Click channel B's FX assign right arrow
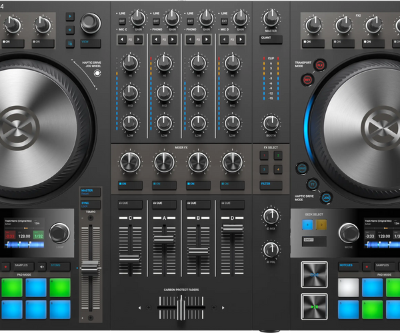This screenshot has width=400, height=333. 207,39
